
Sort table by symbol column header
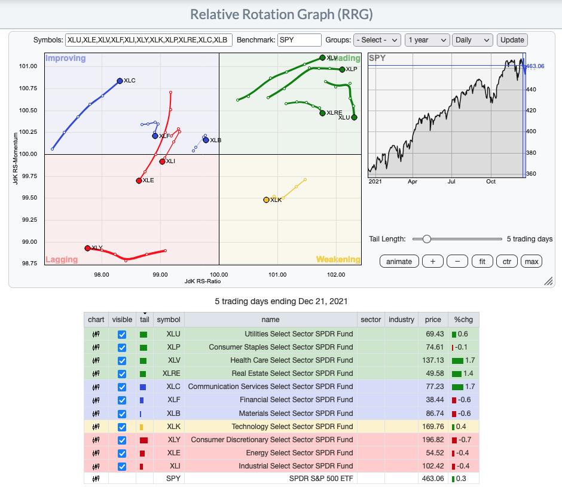point(169,320)
